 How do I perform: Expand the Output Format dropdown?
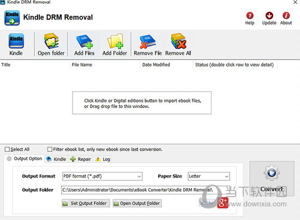(103, 176)
